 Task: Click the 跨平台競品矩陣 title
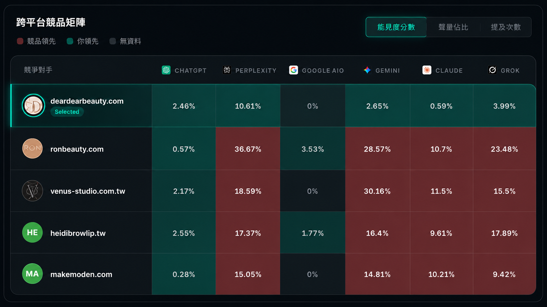point(51,22)
